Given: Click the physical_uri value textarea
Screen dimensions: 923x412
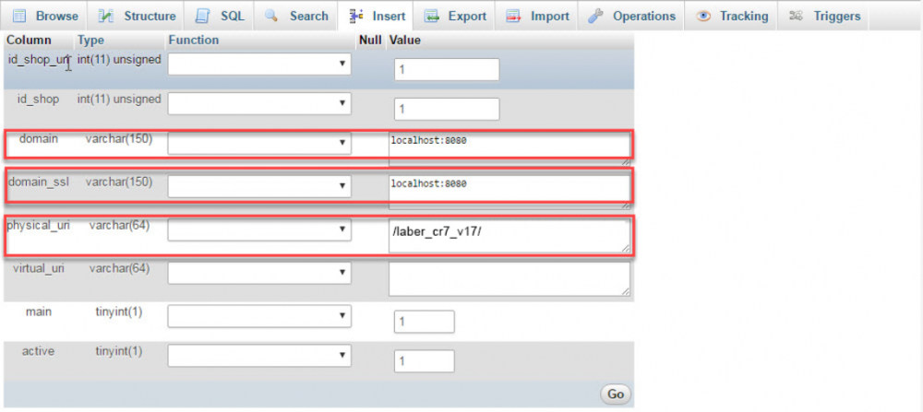Looking at the screenshot, I should coord(509,236).
